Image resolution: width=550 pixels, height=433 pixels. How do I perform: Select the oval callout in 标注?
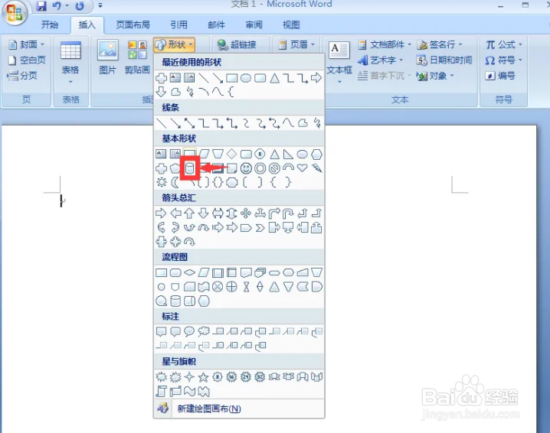click(x=189, y=331)
